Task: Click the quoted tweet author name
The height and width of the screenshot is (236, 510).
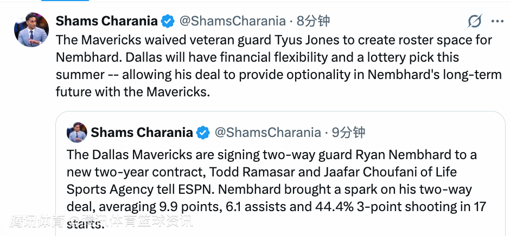Action: point(142,132)
